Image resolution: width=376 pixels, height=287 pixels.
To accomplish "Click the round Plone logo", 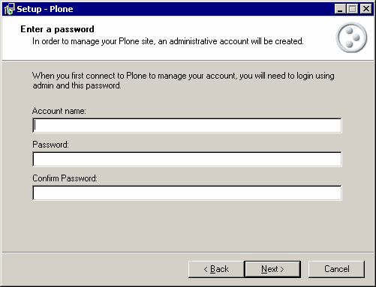I will click(x=351, y=37).
